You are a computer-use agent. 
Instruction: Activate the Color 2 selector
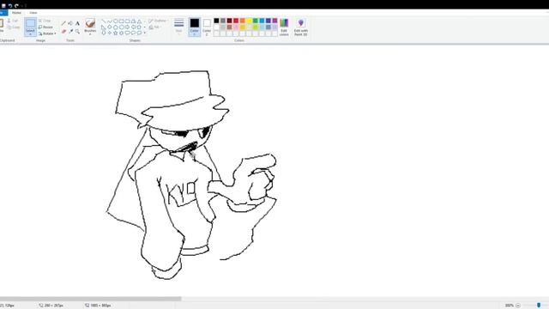coord(207,27)
